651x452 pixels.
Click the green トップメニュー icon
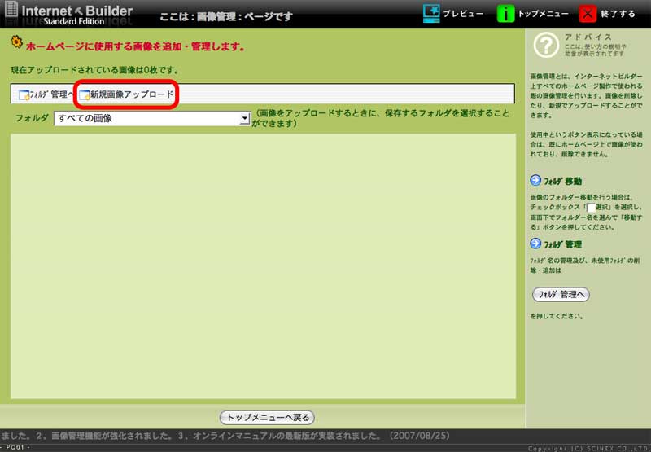click(x=505, y=14)
